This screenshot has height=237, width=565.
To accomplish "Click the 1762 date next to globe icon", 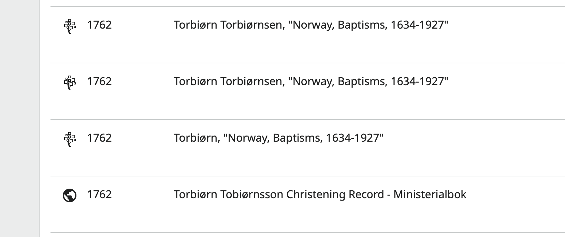I will (x=99, y=194).
